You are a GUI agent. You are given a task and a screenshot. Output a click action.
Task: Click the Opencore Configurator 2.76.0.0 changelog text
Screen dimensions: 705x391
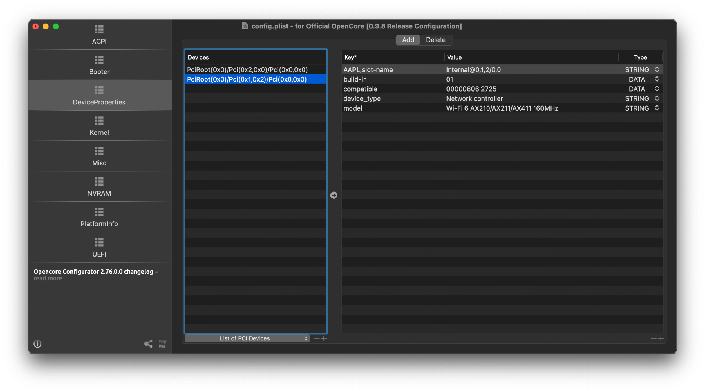tap(95, 272)
